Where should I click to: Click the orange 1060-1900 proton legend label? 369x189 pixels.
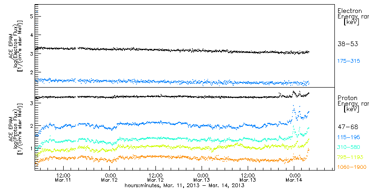pyautogui.click(x=352, y=167)
